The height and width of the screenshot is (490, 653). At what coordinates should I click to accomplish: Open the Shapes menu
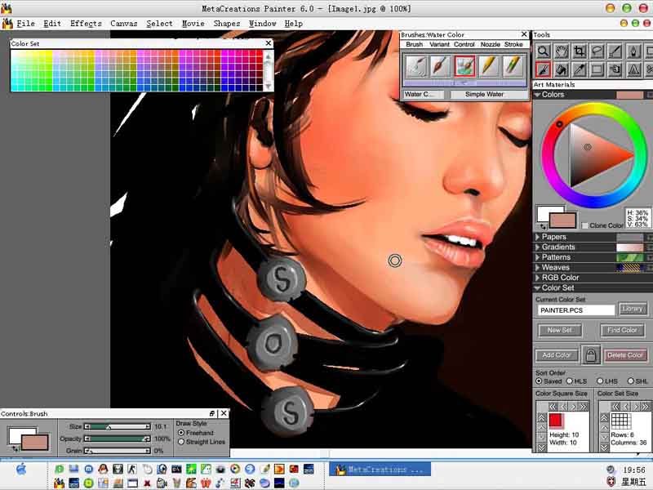tap(227, 24)
